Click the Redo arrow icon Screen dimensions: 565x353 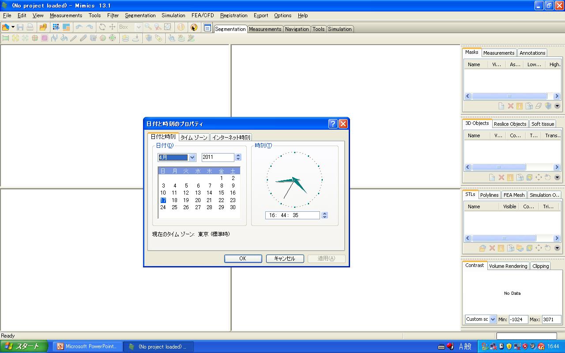coord(89,27)
